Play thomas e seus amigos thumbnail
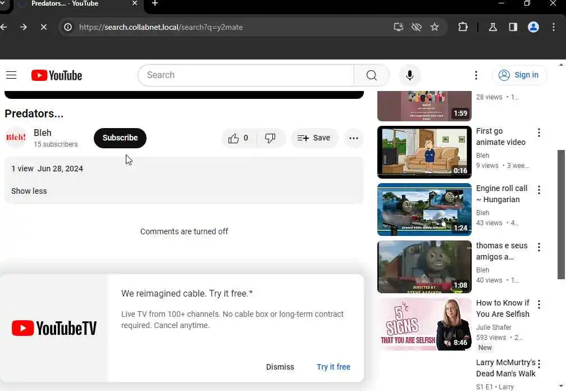Viewport: 566px width, 391px height. pos(424,267)
